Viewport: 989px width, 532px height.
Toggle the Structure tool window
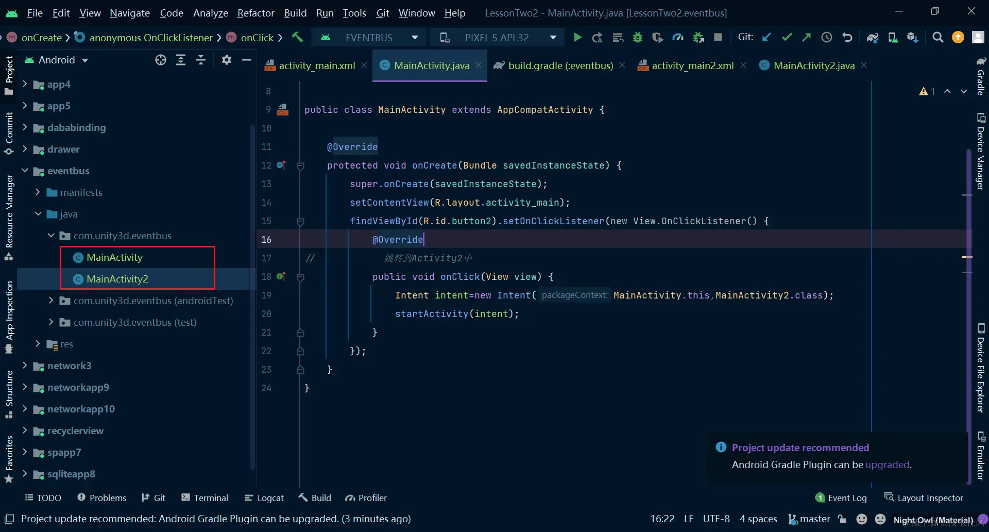[9, 394]
